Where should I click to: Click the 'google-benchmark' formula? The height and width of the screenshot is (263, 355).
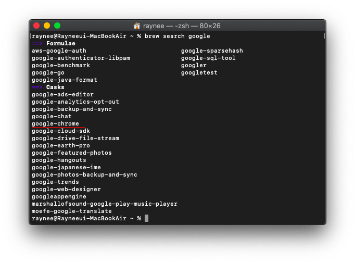61,65
